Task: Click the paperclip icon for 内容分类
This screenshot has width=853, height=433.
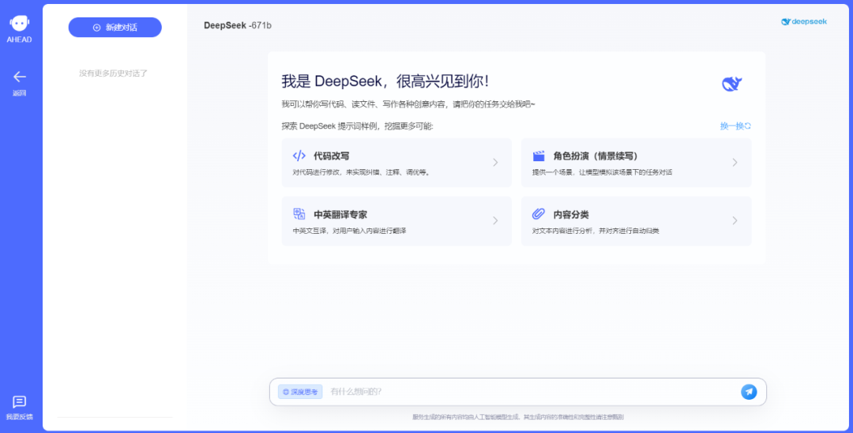Action: pyautogui.click(x=539, y=214)
